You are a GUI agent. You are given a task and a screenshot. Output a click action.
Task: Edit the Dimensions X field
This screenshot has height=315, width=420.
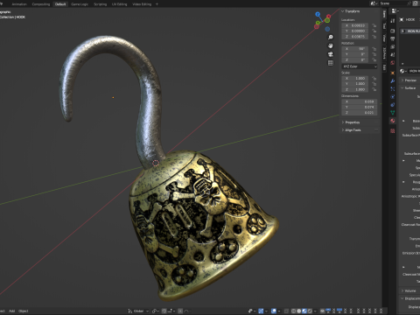tap(360, 101)
